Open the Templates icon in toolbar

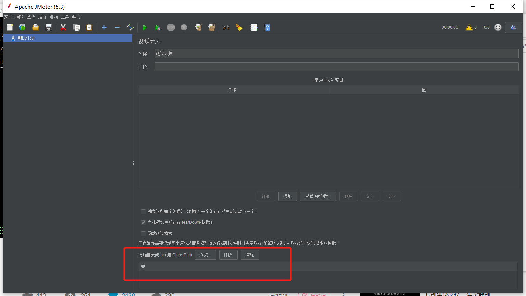pos(22,27)
